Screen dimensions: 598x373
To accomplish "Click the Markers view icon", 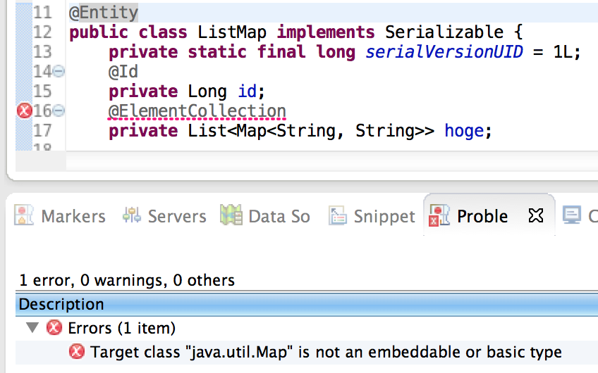I will [x=24, y=215].
